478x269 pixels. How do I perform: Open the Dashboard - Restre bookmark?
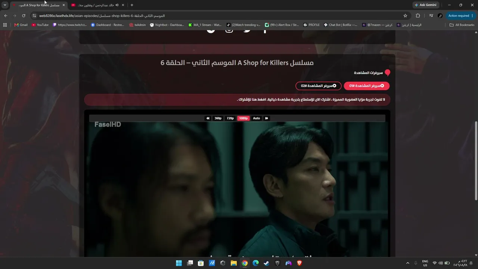[108, 25]
